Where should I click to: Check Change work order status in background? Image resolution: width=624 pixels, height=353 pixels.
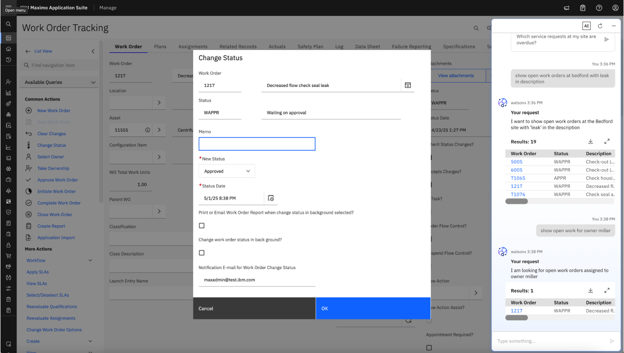coord(202,253)
